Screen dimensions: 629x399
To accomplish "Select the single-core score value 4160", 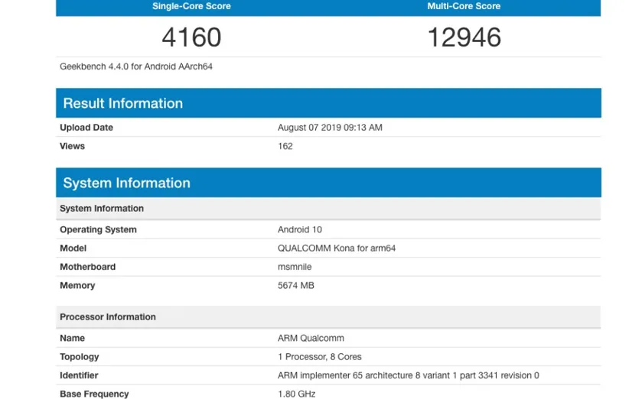I will 191,37.
